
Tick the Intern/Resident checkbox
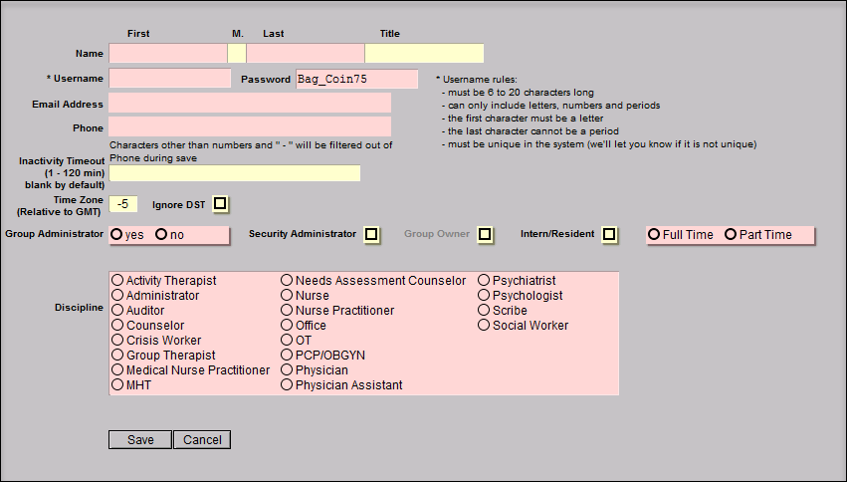tap(609, 234)
